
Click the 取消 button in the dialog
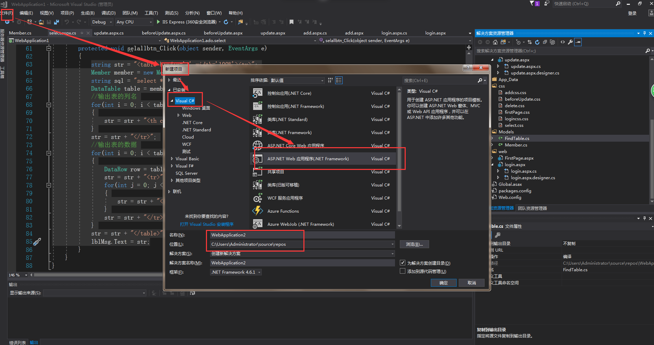tap(471, 283)
